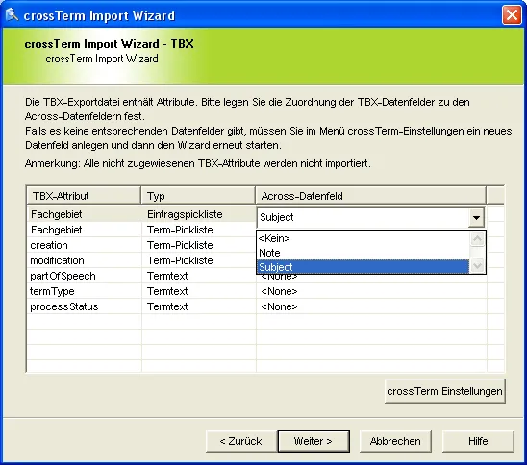Continue with the Weiter button

(314, 441)
